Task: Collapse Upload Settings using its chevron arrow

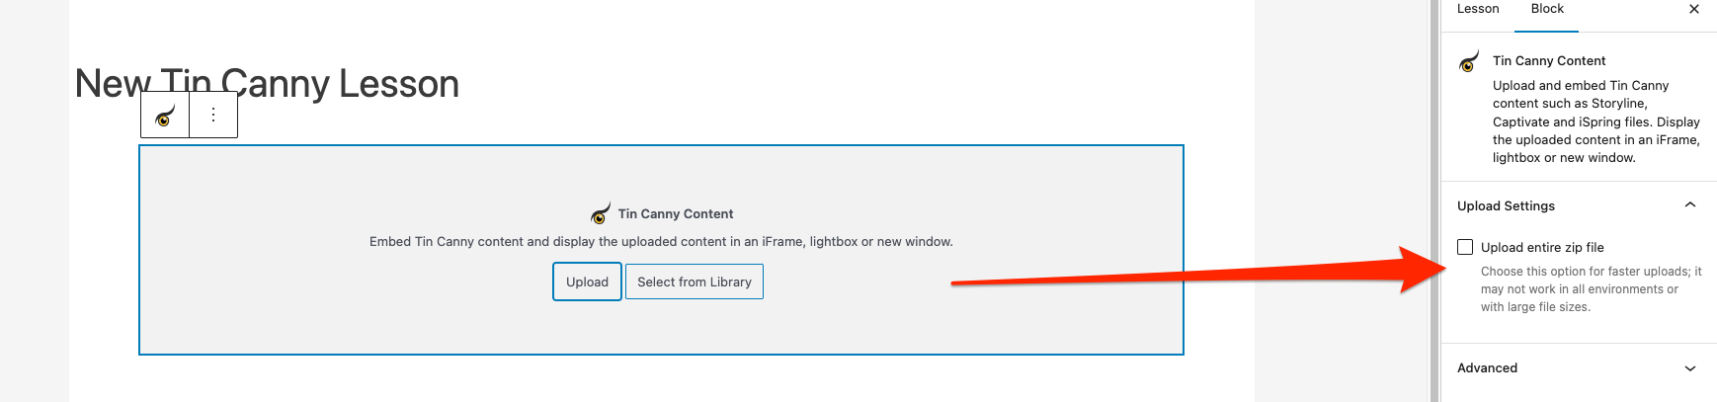Action: tap(1689, 205)
